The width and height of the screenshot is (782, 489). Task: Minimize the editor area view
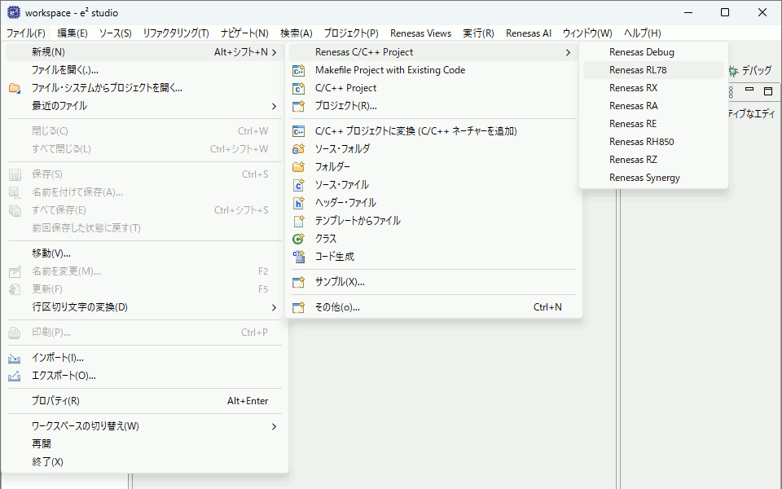749,90
